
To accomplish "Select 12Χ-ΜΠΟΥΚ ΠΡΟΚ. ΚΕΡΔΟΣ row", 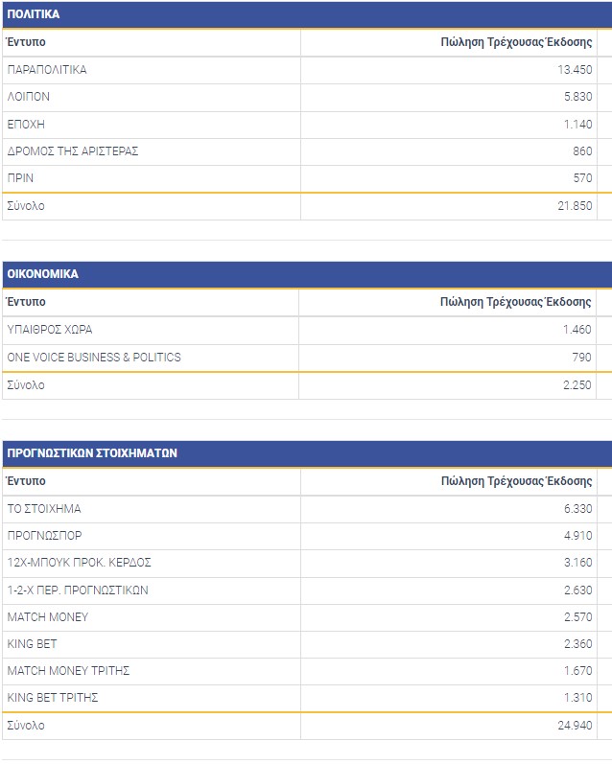I will 79,563.
